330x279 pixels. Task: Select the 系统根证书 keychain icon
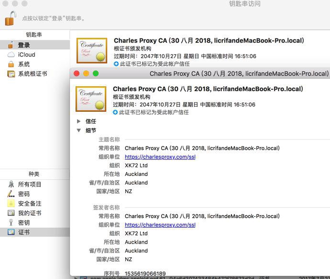pyautogui.click(x=11, y=74)
